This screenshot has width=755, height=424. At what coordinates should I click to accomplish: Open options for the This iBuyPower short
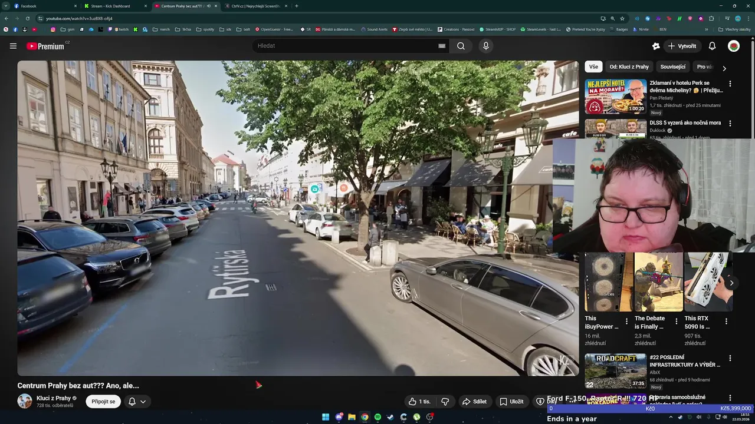(x=627, y=322)
